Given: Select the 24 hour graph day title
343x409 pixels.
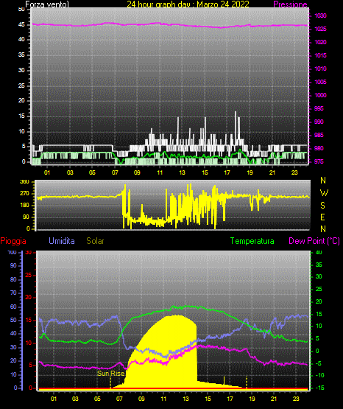Looking at the screenshot, I should (188, 4).
